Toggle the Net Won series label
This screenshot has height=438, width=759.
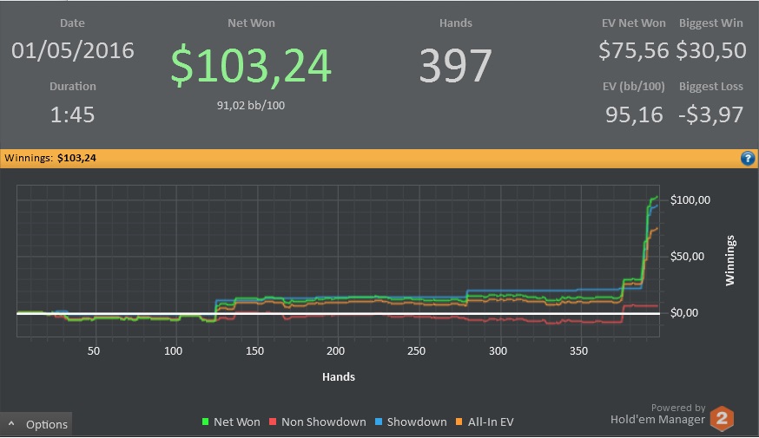[237, 422]
